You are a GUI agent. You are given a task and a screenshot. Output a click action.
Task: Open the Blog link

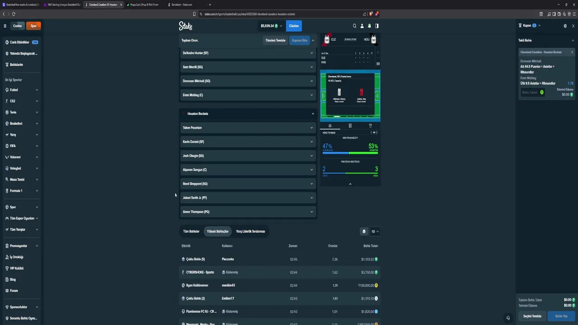[x=22, y=279]
